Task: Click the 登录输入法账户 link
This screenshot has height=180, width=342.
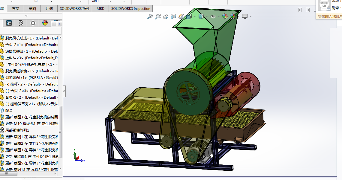Action: (330, 16)
